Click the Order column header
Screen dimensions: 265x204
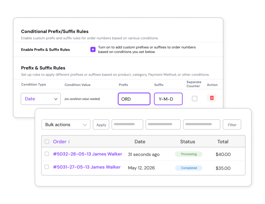[x=60, y=142]
